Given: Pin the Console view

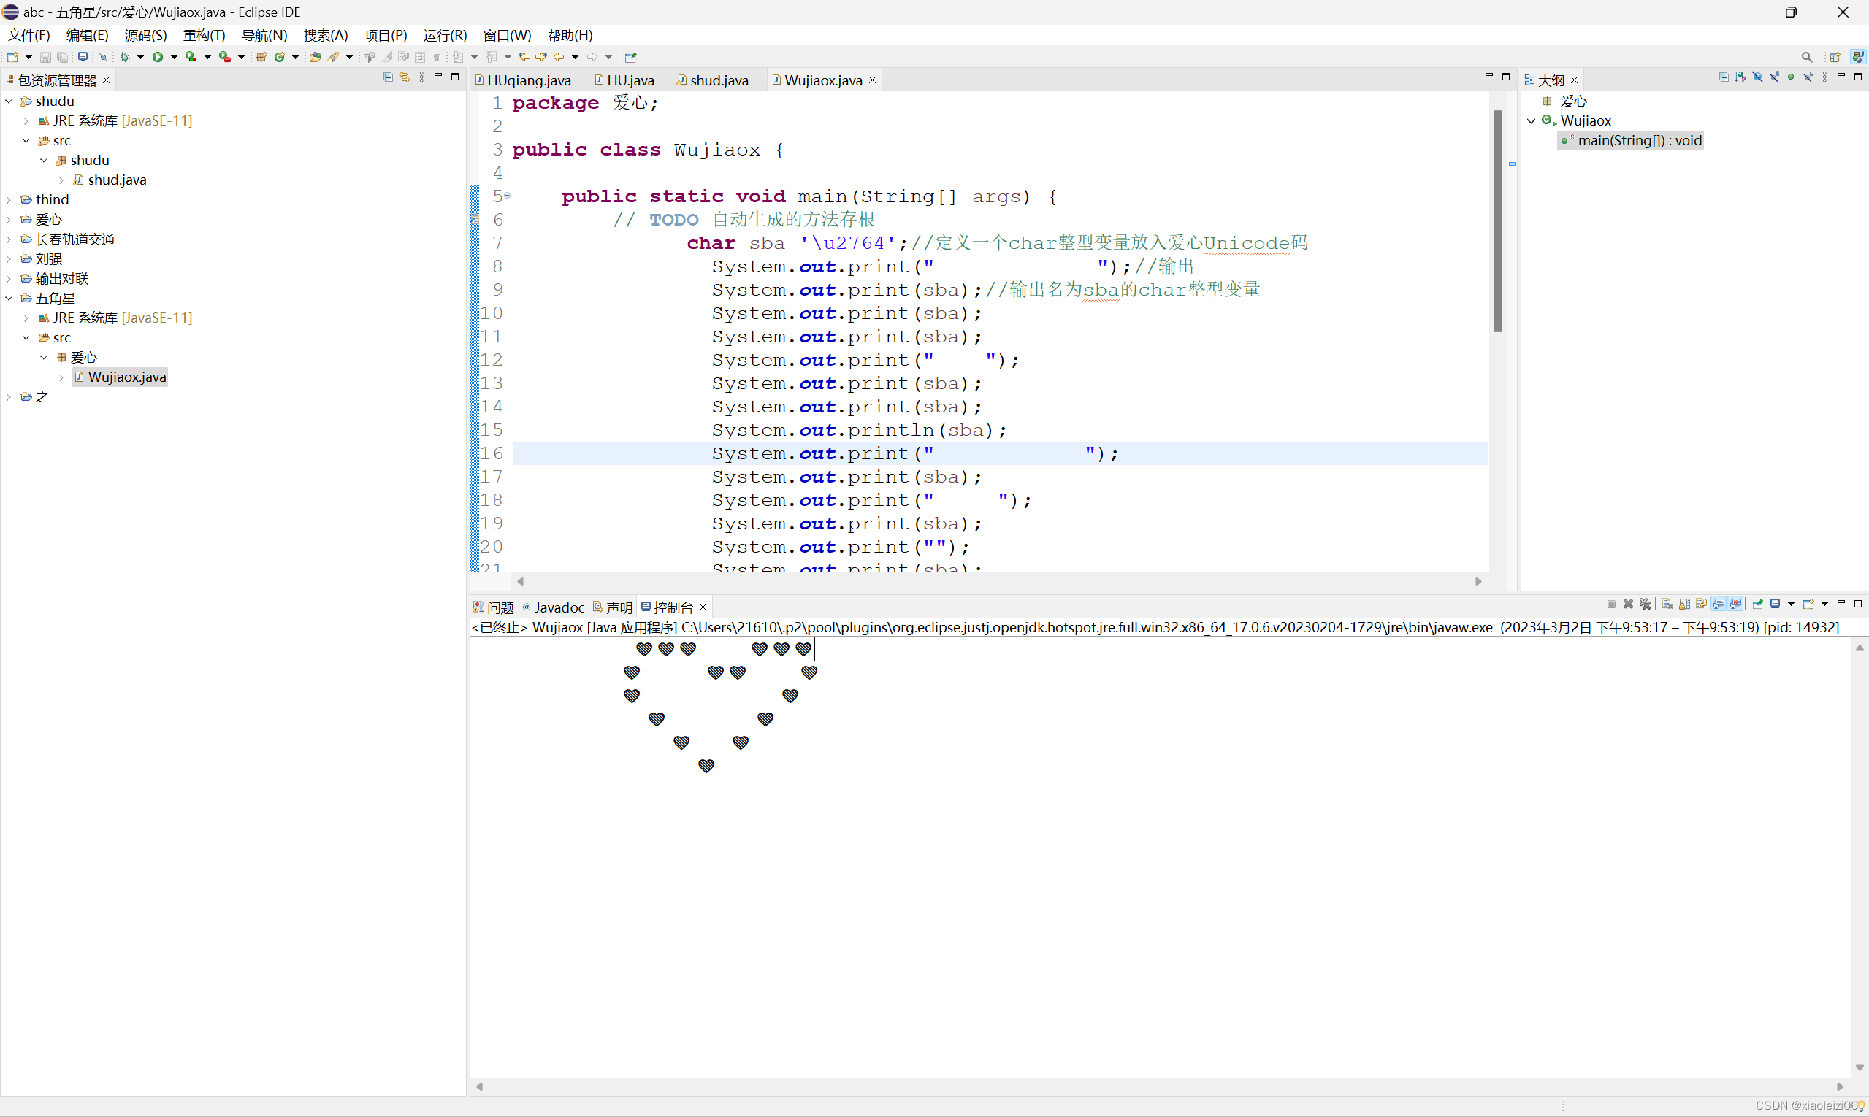Looking at the screenshot, I should pos(1757,604).
